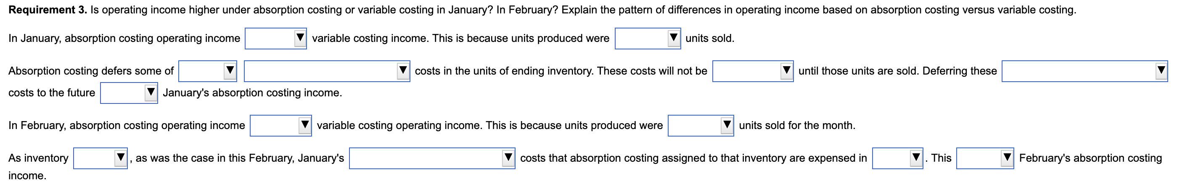Click arrow icon of dropdown preceding 'units sold for the month'
Screen dimensions: 1185x191
727,124
